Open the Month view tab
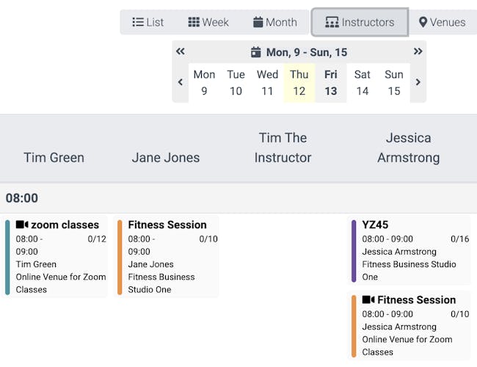Image resolution: width=477 pixels, height=367 pixels. [275, 22]
